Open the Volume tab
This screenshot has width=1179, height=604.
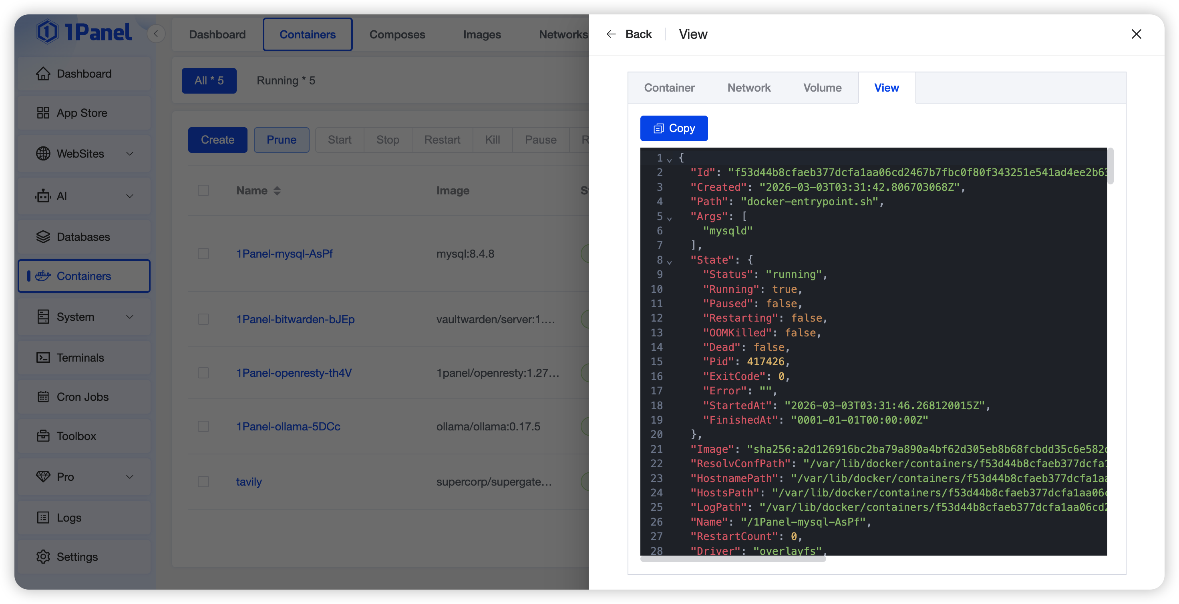[x=822, y=88]
